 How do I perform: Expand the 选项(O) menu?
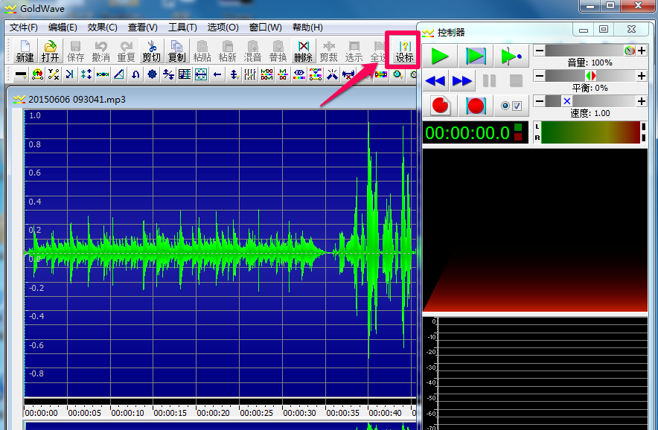coord(223,28)
